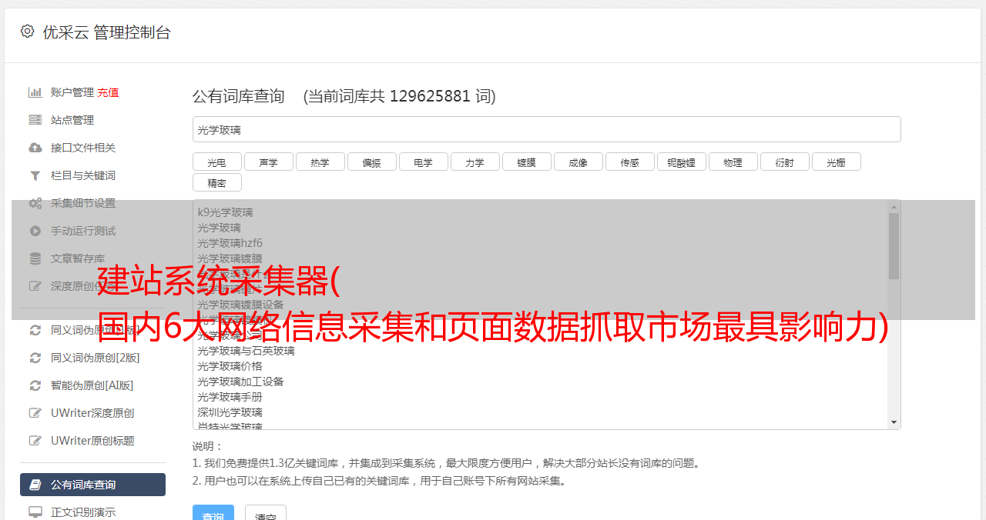Choose the 传感 keyword tag

pos(629,162)
